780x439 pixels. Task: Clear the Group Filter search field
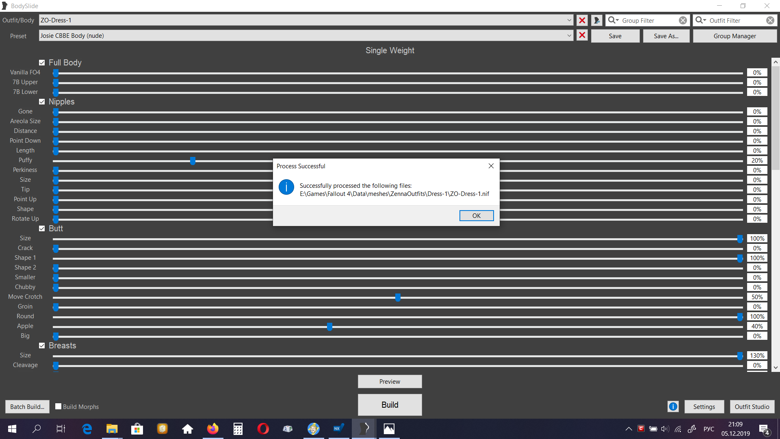coord(683,20)
